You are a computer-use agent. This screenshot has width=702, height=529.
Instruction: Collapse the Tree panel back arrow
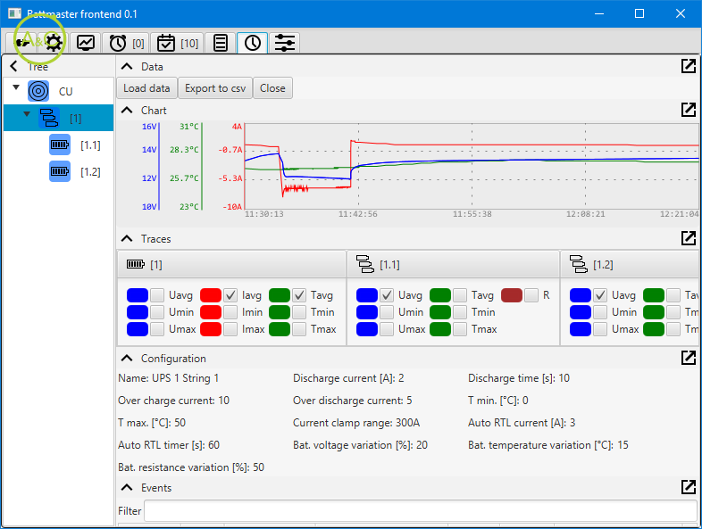[x=14, y=66]
